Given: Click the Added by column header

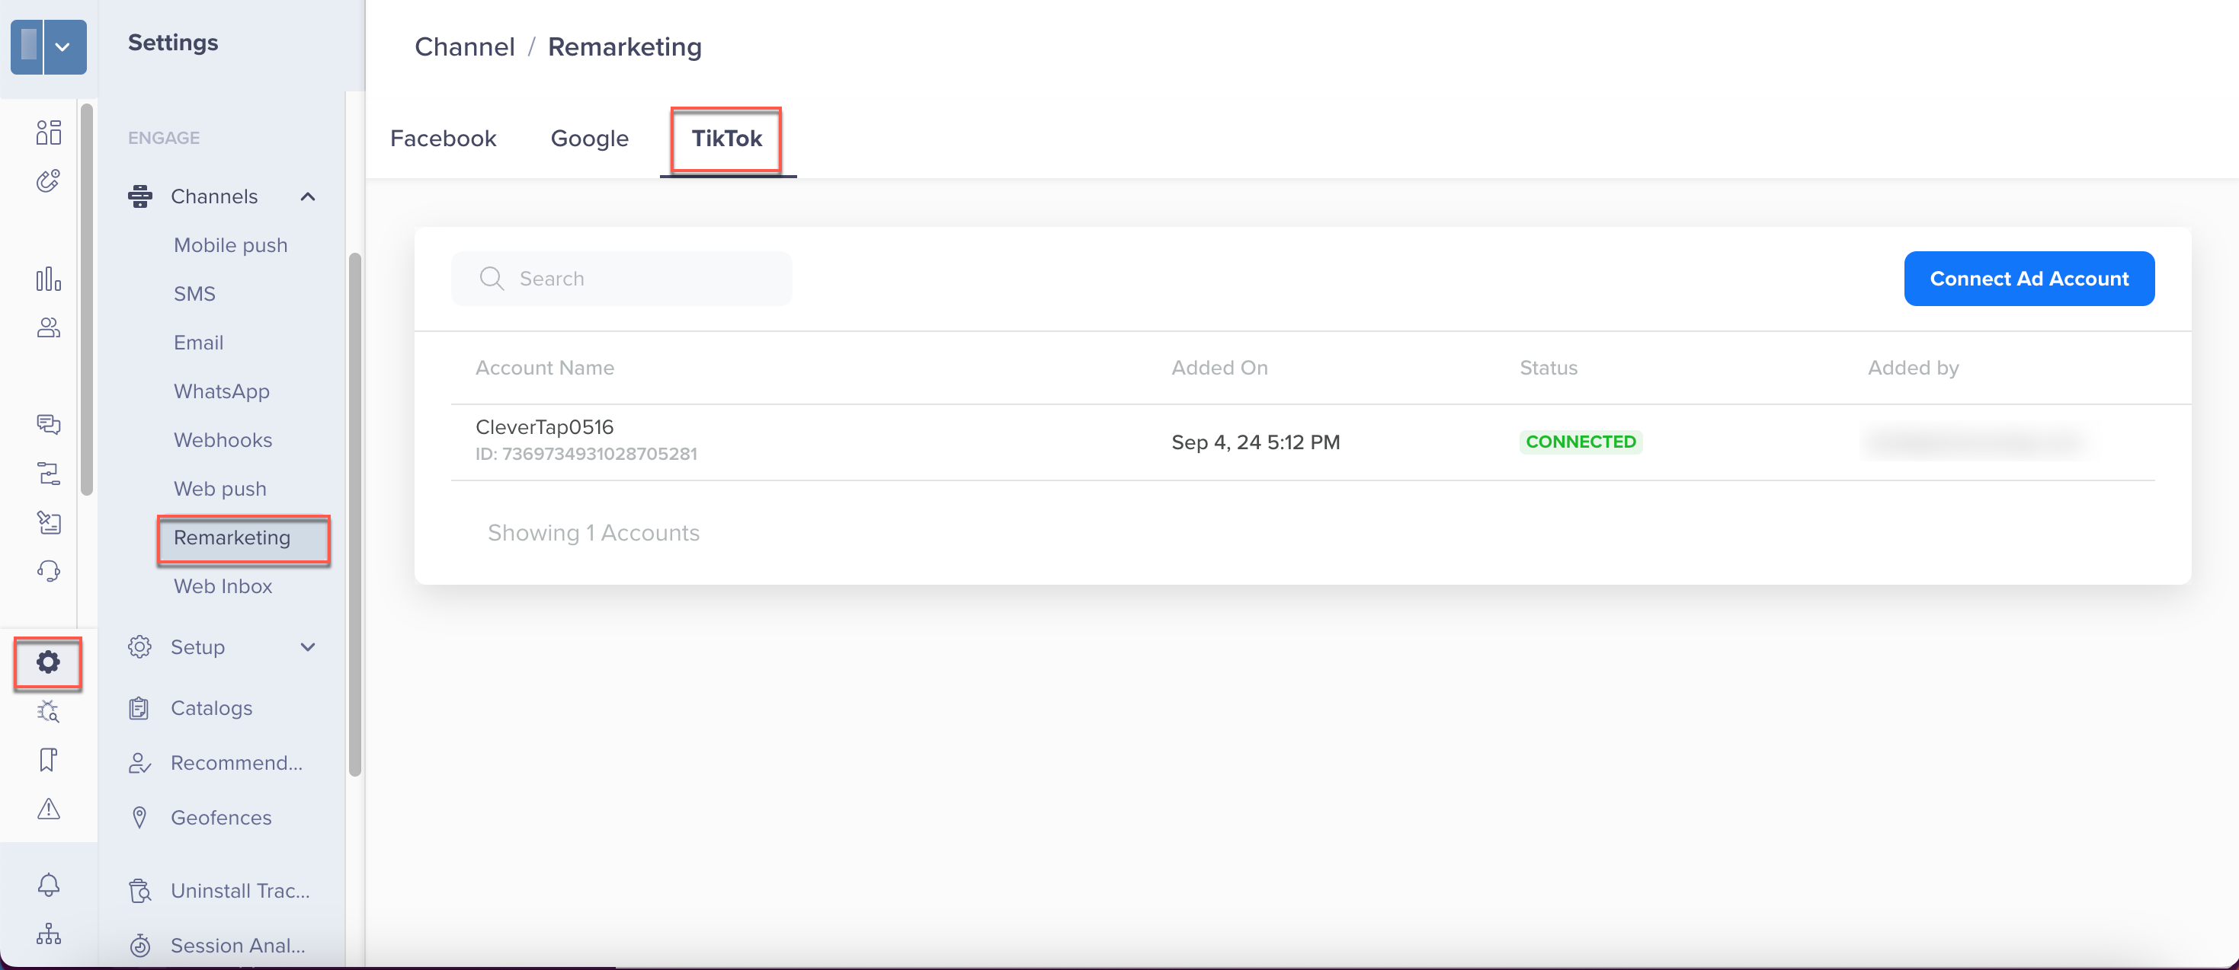Looking at the screenshot, I should 1912,369.
